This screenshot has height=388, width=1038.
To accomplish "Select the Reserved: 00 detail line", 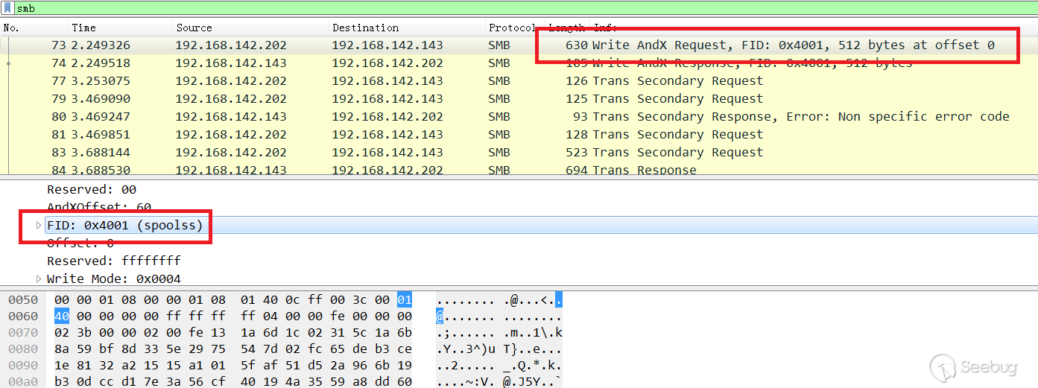I will [x=92, y=190].
